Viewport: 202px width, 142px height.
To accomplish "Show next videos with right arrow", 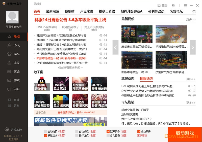I will (x=193, y=47).
